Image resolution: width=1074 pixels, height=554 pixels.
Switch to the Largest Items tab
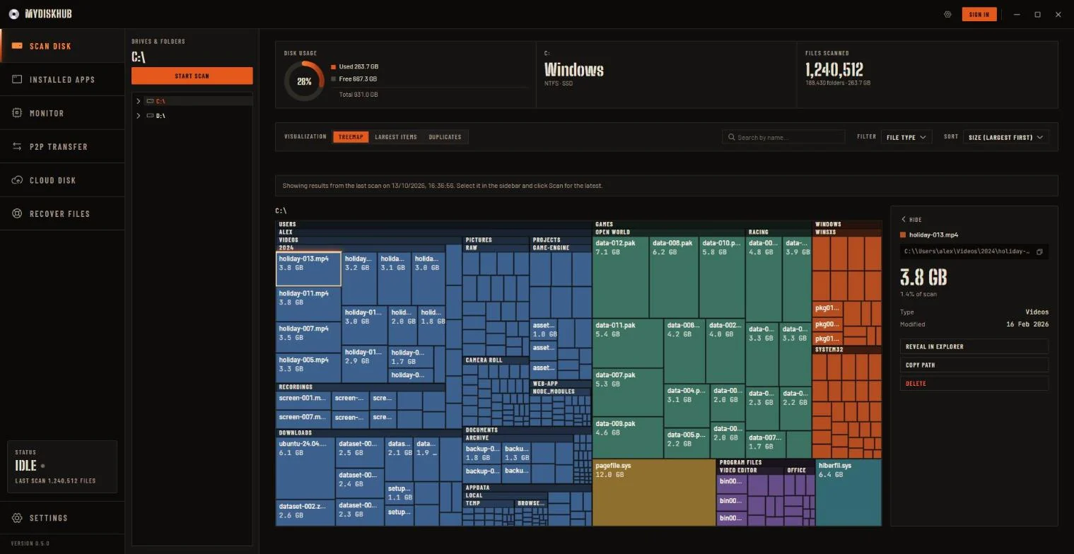pos(396,137)
